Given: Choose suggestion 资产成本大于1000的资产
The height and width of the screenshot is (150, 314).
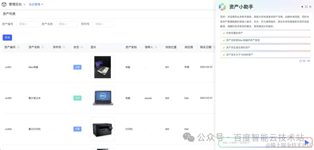Looking at the screenshot, I should [x=265, y=54].
